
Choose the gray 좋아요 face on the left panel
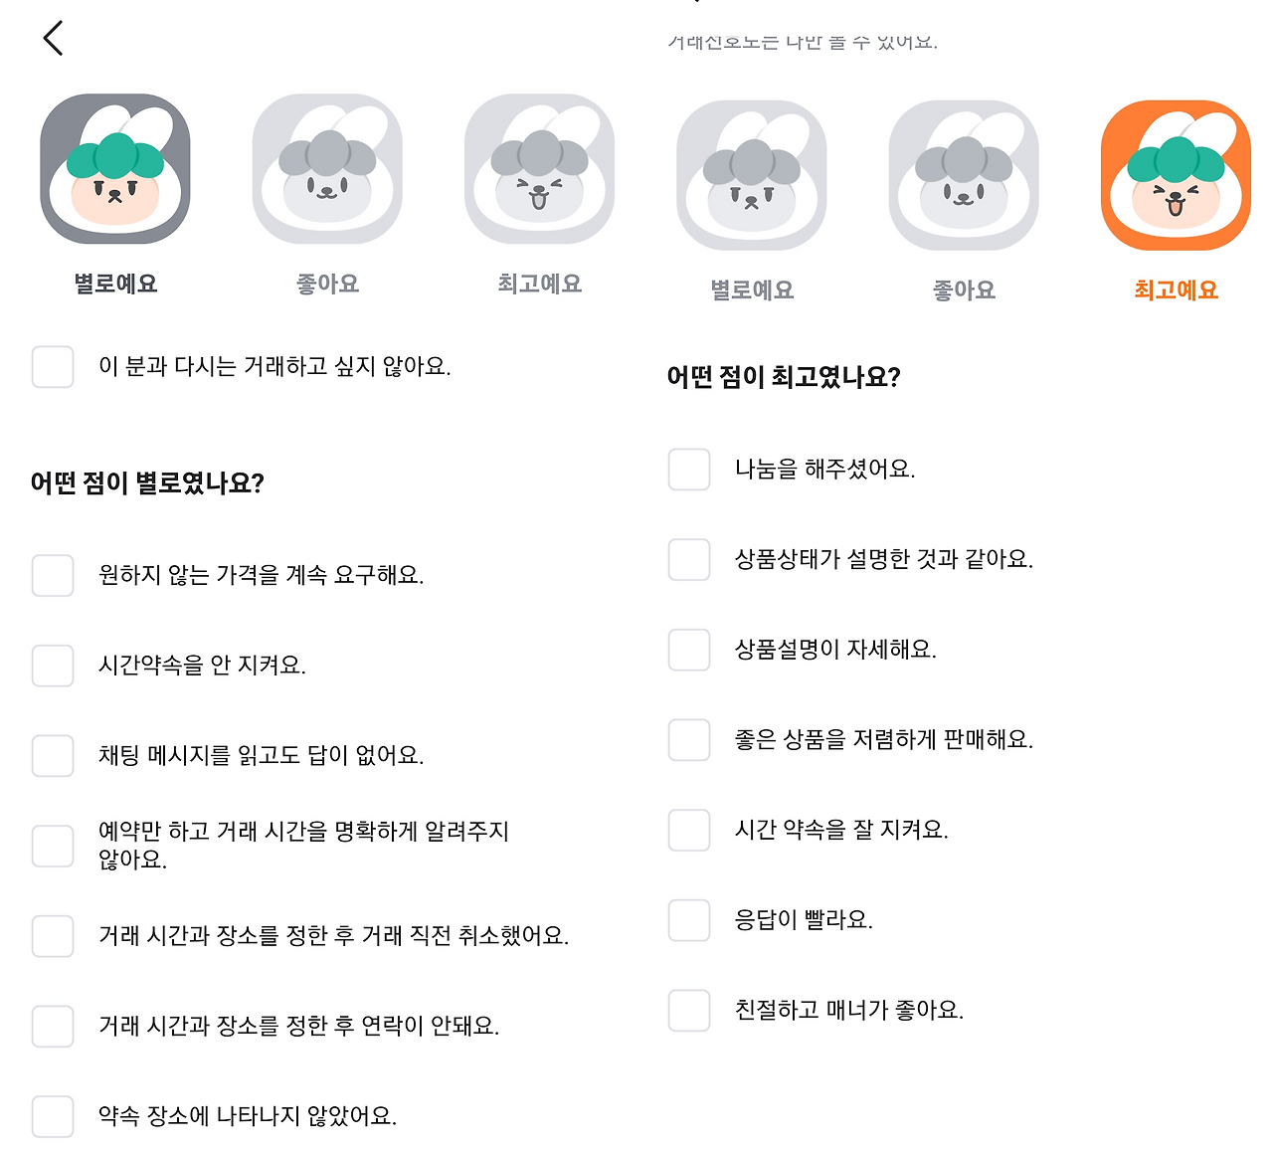327,169
